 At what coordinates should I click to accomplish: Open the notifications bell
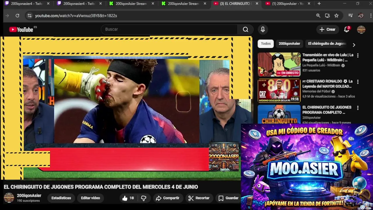(346, 29)
